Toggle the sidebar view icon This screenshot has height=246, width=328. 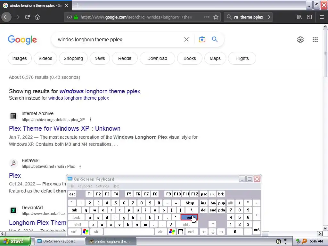309,17
